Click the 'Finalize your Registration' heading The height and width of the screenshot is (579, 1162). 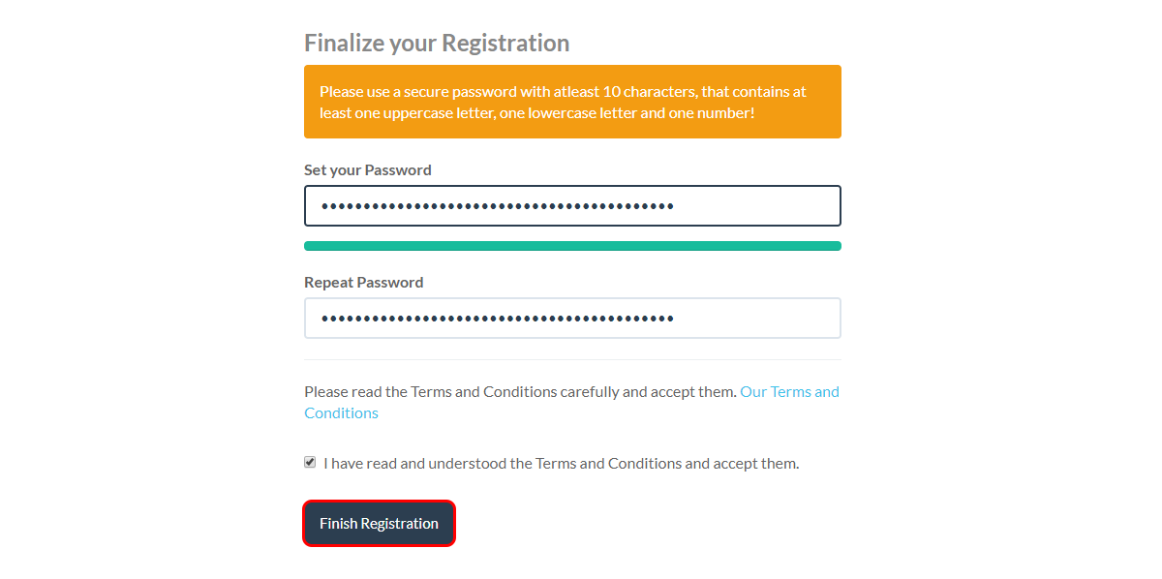[437, 43]
